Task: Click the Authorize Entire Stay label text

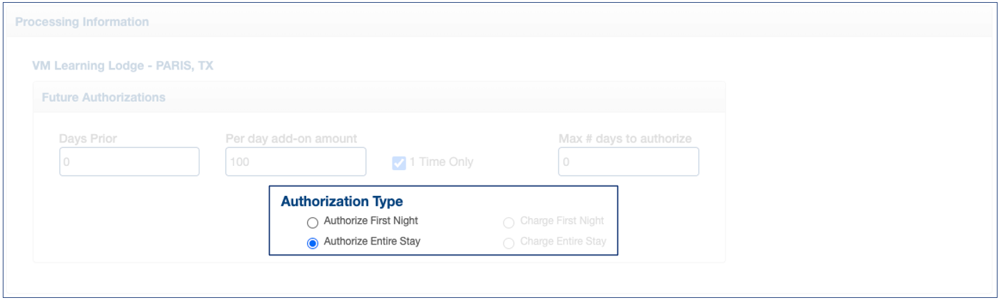Action: 372,242
